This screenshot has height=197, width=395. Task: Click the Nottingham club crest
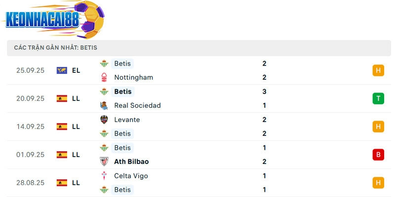coord(104,77)
